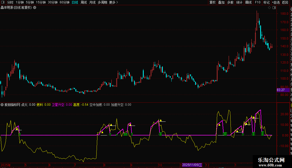
Task: Switch to 分时 chart
Action: point(10,2)
